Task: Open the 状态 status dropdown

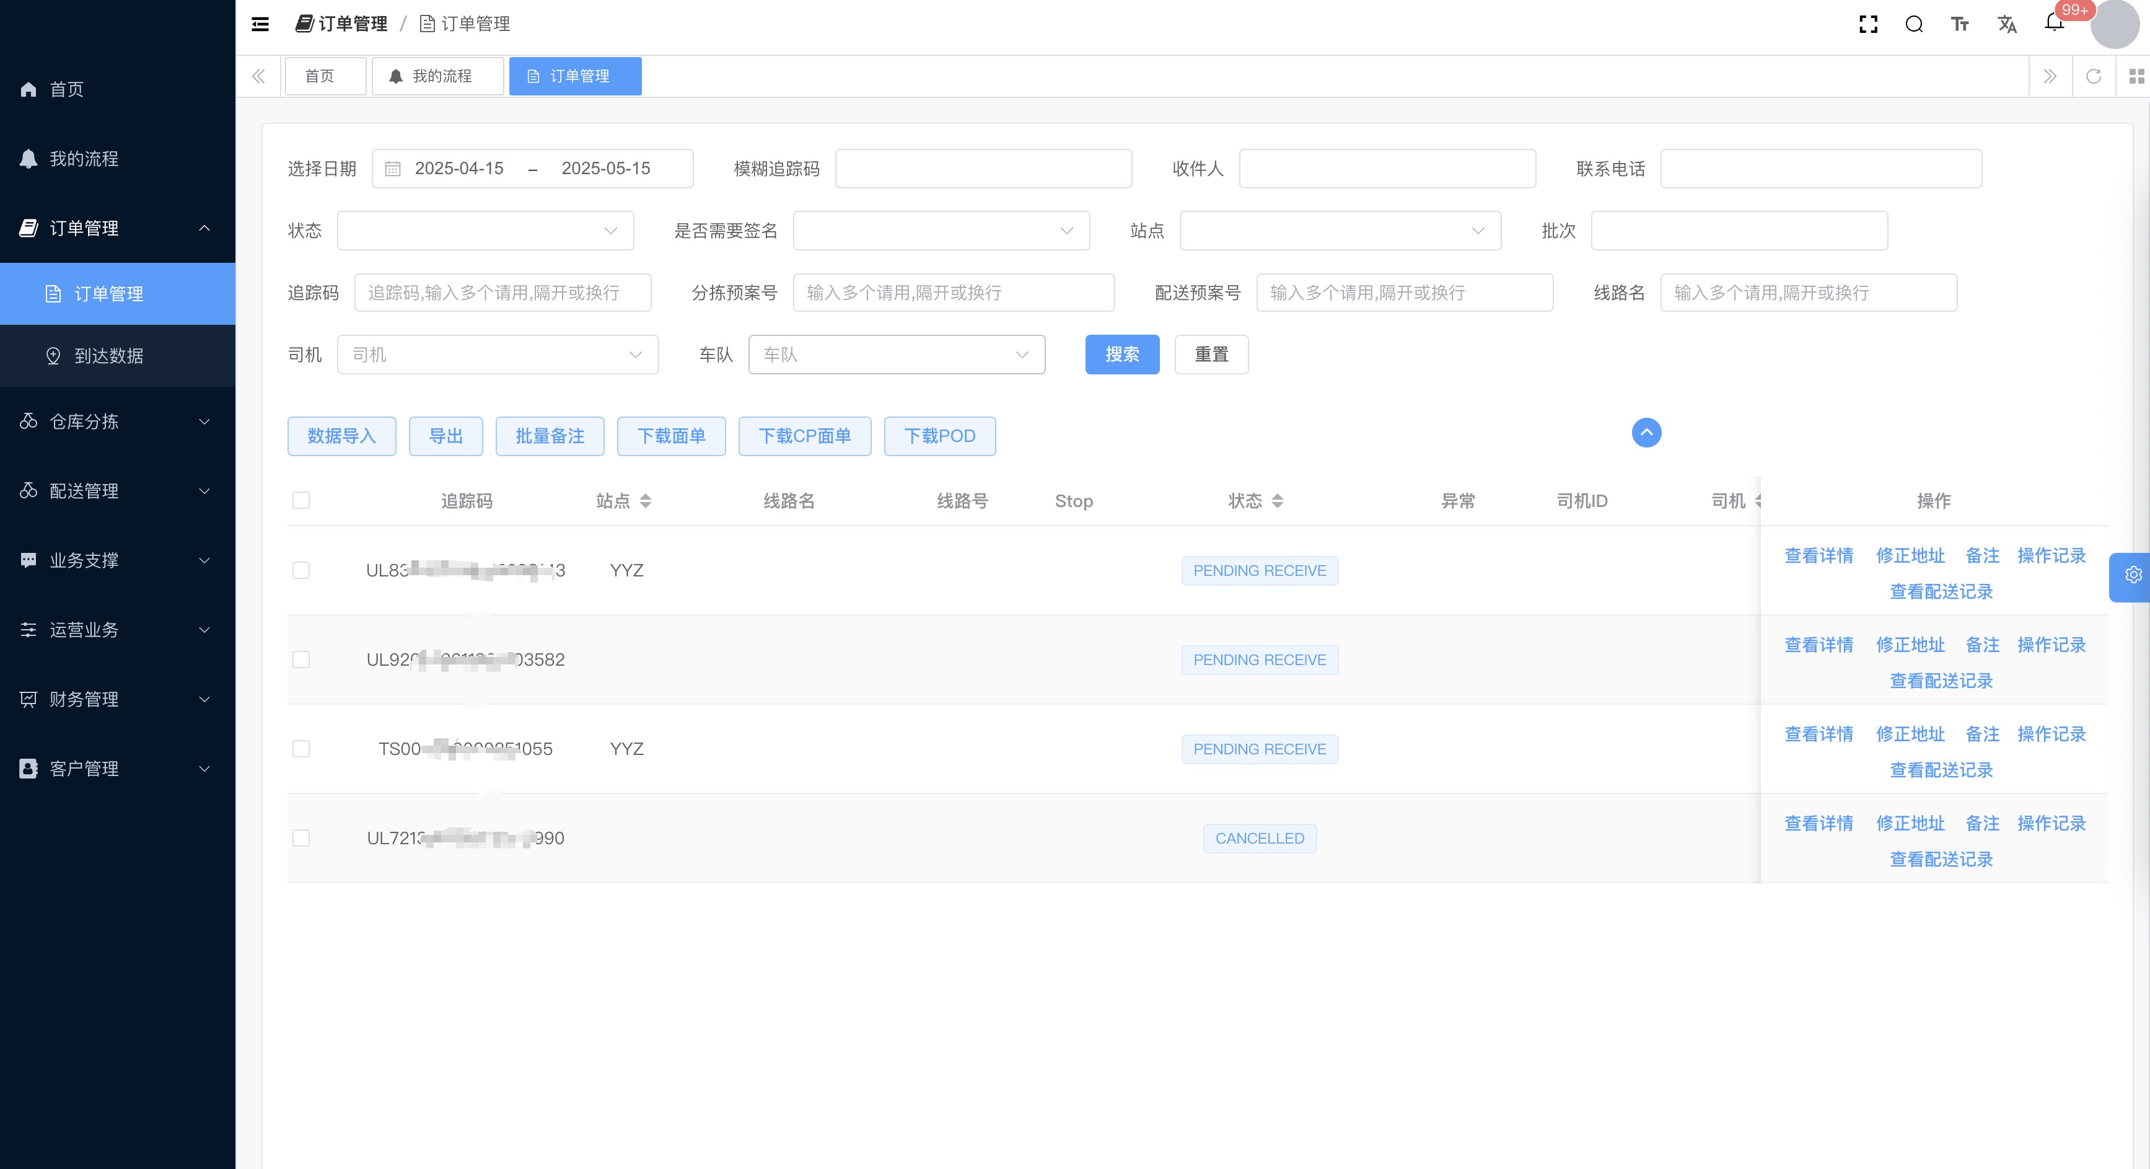Action: (485, 231)
